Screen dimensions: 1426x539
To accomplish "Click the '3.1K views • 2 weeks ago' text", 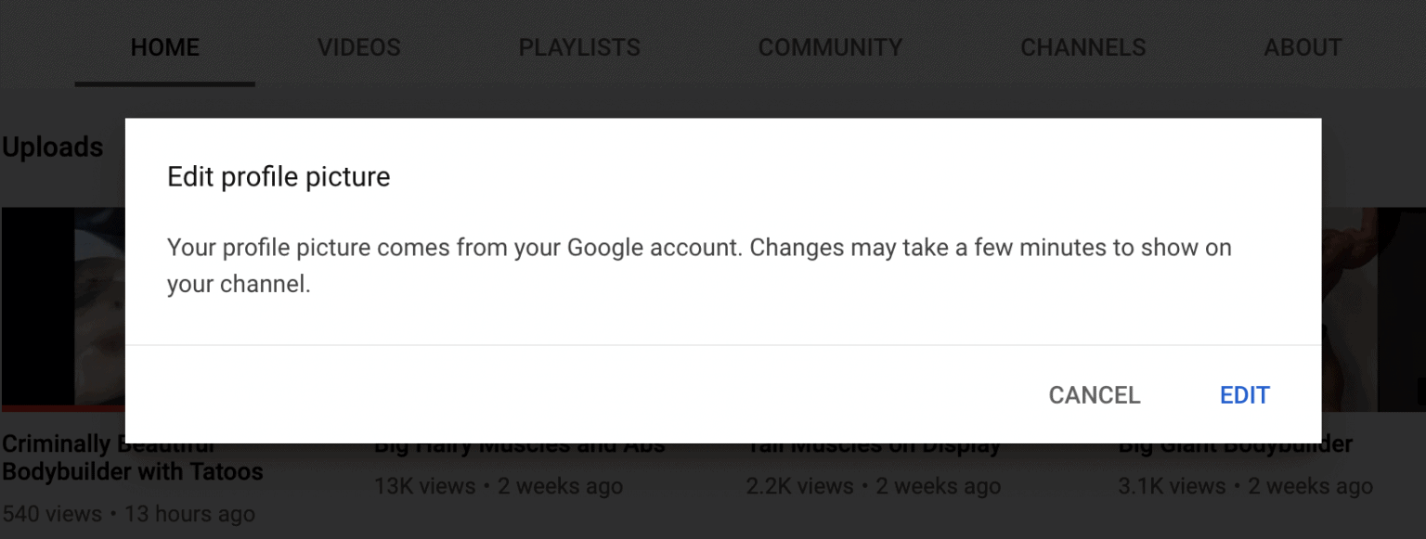I will [x=1245, y=486].
